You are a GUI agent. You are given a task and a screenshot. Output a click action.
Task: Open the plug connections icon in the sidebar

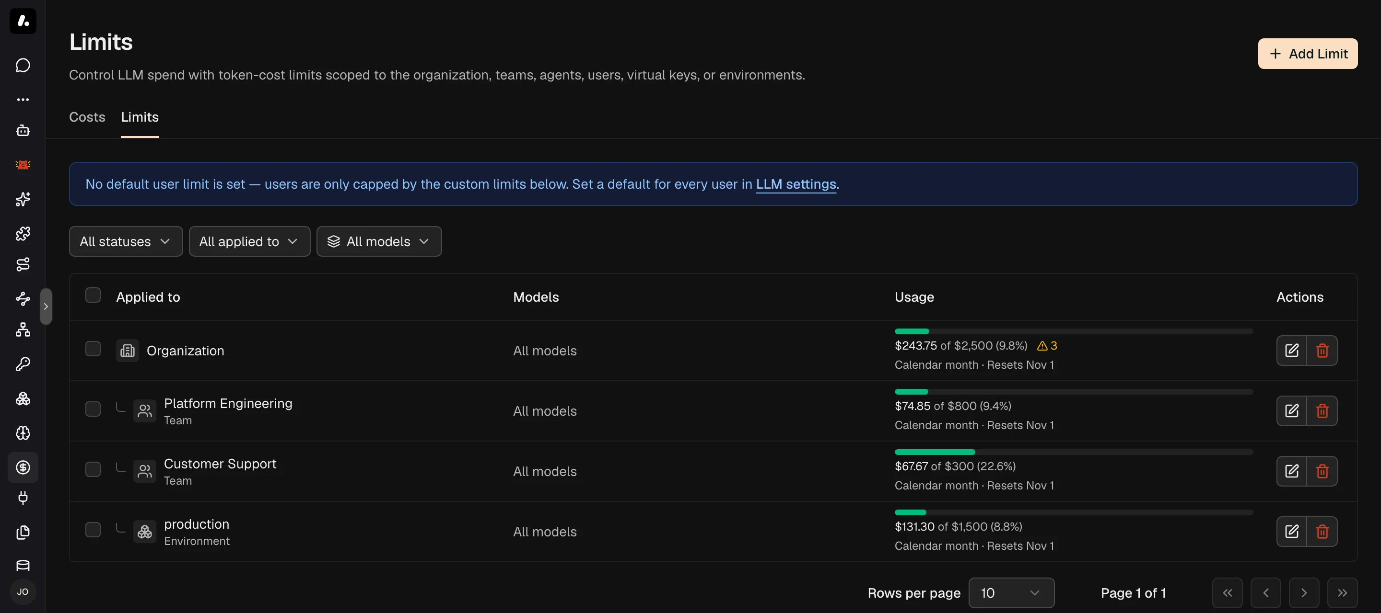tap(23, 498)
